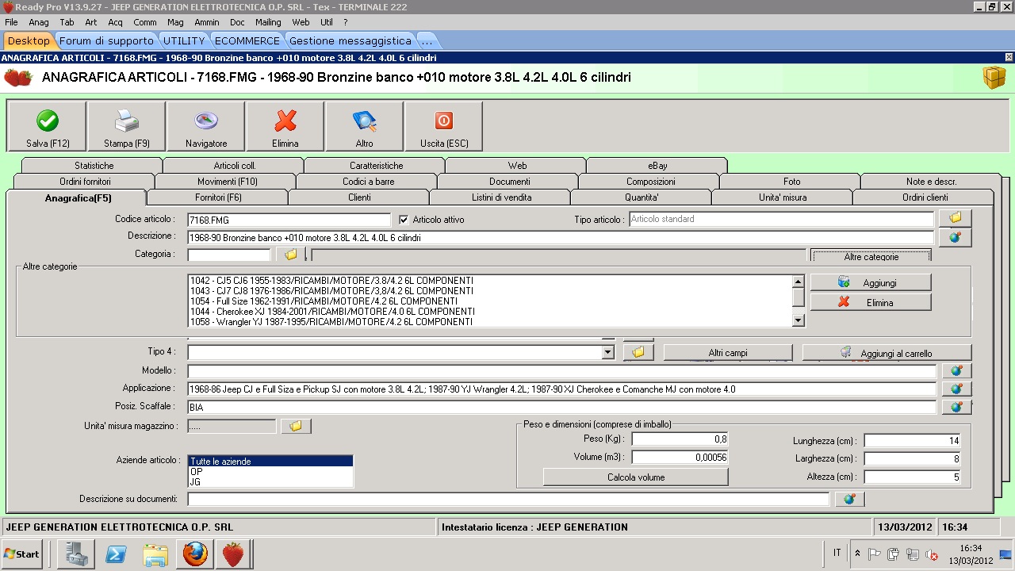The width and height of the screenshot is (1015, 571).
Task: Switch to the ECOMMERCE tab
Action: pyautogui.click(x=247, y=40)
